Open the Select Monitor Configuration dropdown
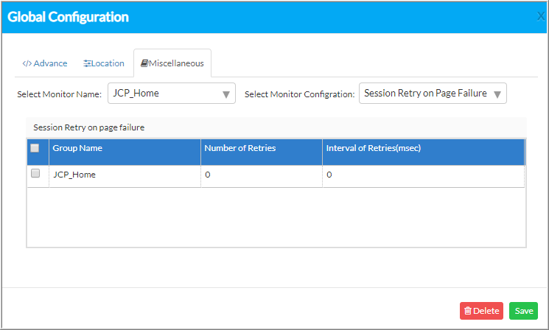The height and width of the screenshot is (330, 549). pyautogui.click(x=433, y=94)
